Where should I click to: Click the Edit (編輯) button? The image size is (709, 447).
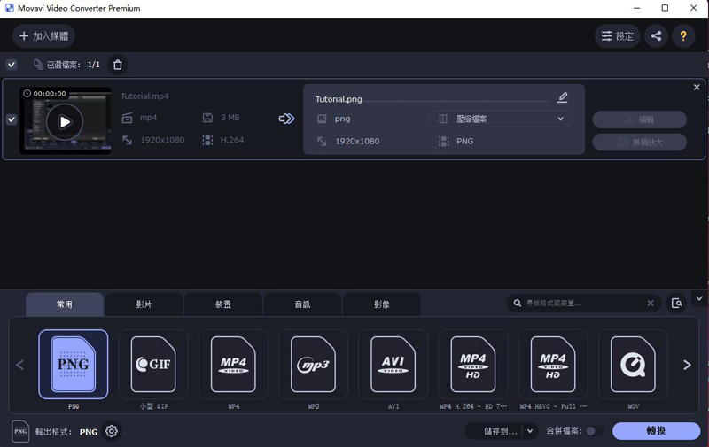pyautogui.click(x=639, y=119)
